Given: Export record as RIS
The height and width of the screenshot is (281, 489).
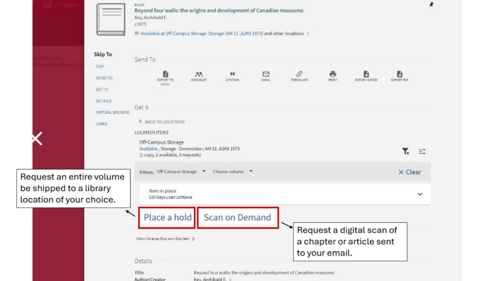Looking at the screenshot, I should click(x=400, y=76).
